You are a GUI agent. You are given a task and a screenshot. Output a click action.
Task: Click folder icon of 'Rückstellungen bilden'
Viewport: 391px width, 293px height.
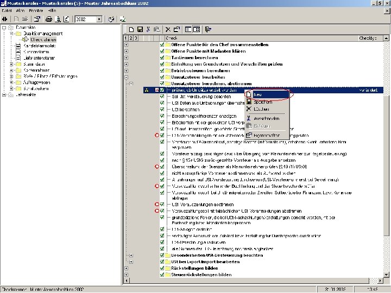[x=168, y=269]
